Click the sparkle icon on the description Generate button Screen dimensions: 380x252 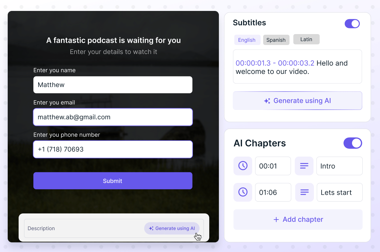[x=151, y=228]
